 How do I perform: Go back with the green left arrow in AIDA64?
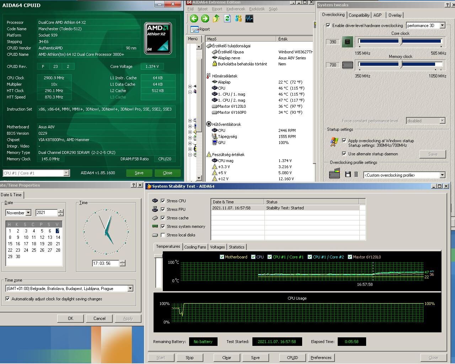194,18
